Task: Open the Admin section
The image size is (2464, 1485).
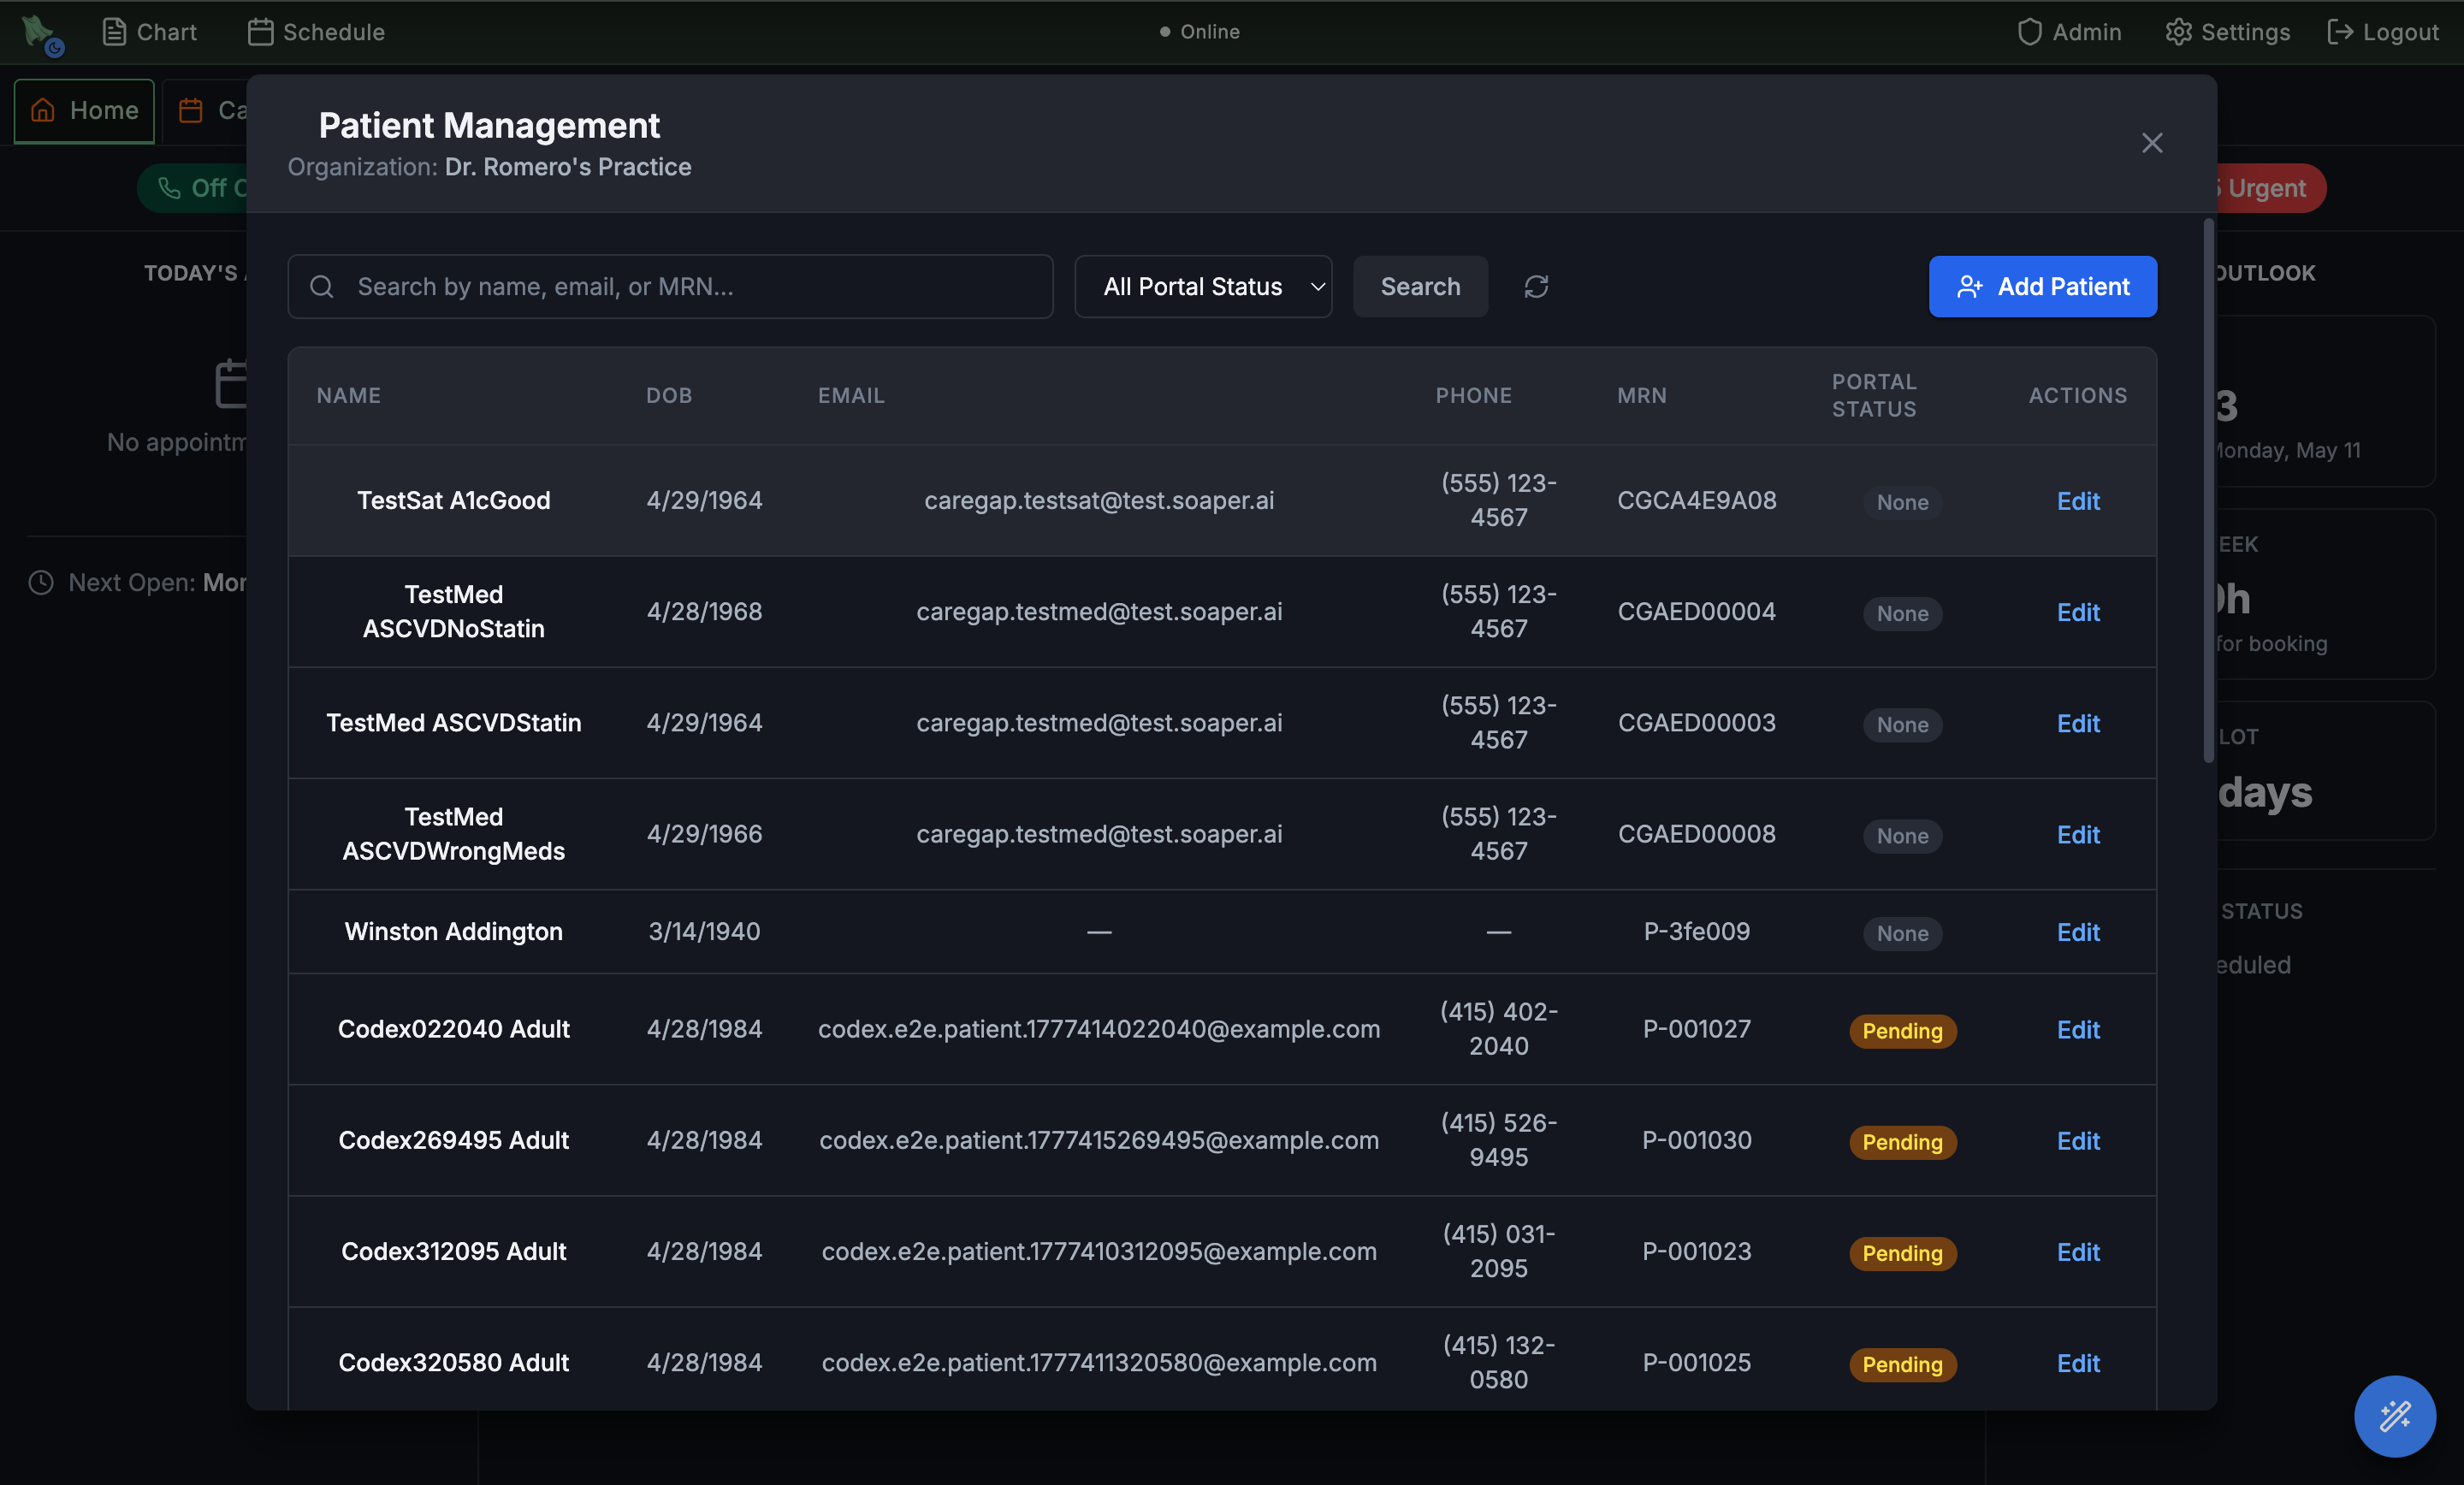Action: [x=2068, y=32]
